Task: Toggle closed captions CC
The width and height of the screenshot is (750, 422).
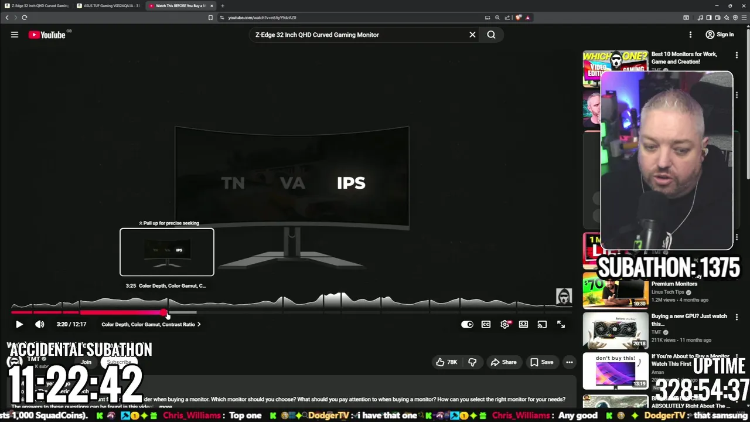Action: pyautogui.click(x=486, y=324)
